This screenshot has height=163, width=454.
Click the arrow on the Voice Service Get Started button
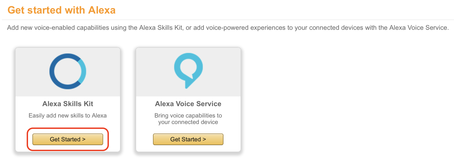[204, 139]
